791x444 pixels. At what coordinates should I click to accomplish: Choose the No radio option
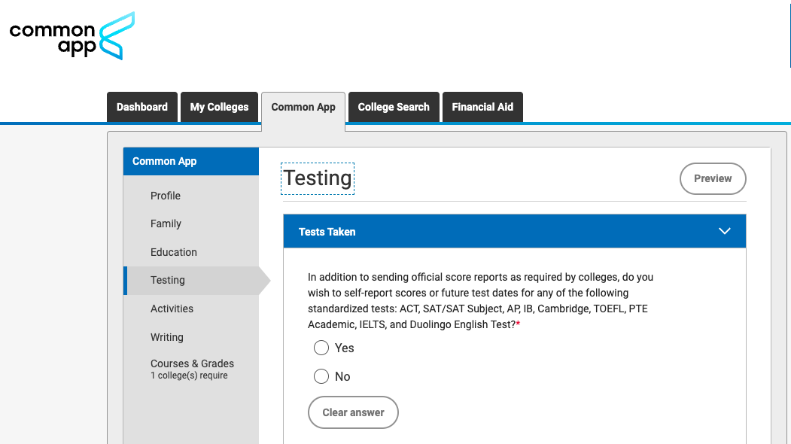click(321, 376)
